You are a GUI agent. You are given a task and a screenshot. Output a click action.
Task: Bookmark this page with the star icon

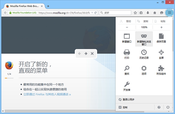click(135, 13)
